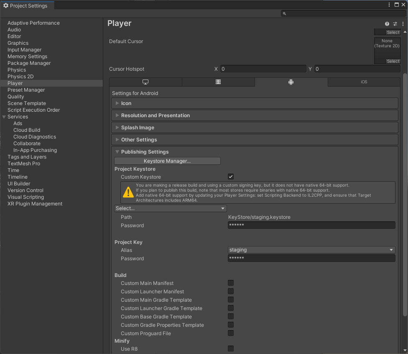Click the yellow 64-bit warning icon
The height and width of the screenshot is (354, 408).
(x=128, y=192)
